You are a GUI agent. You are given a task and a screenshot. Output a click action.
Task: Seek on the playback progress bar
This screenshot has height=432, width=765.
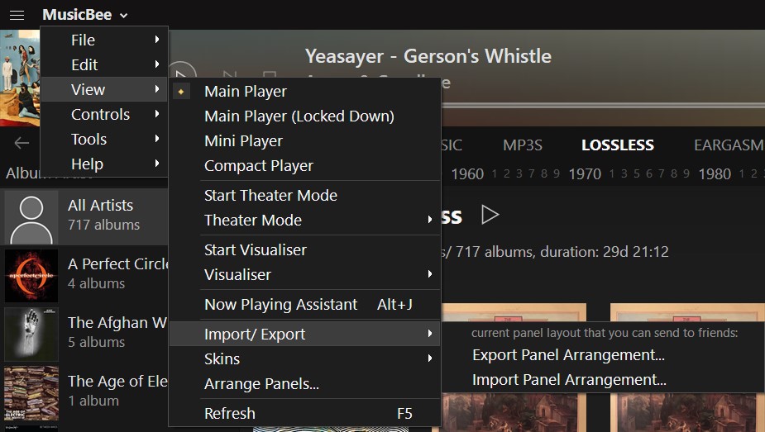coord(603,105)
